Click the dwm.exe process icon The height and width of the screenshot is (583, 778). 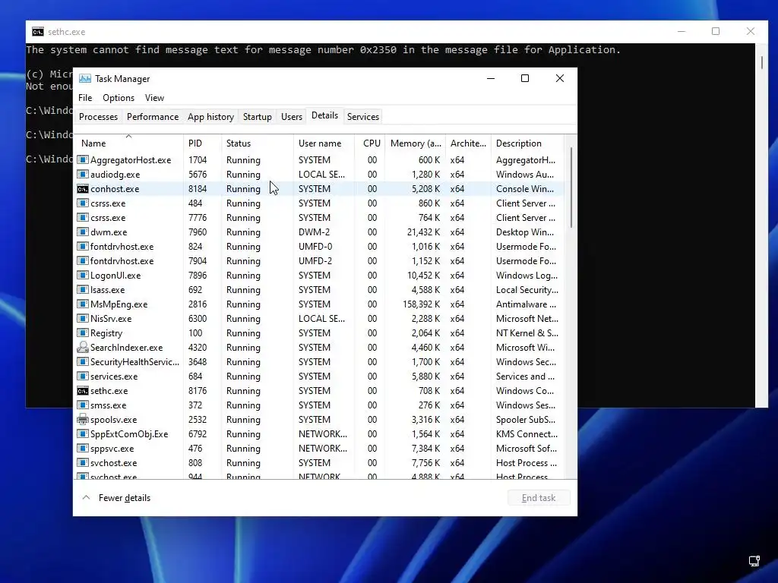[x=82, y=232]
